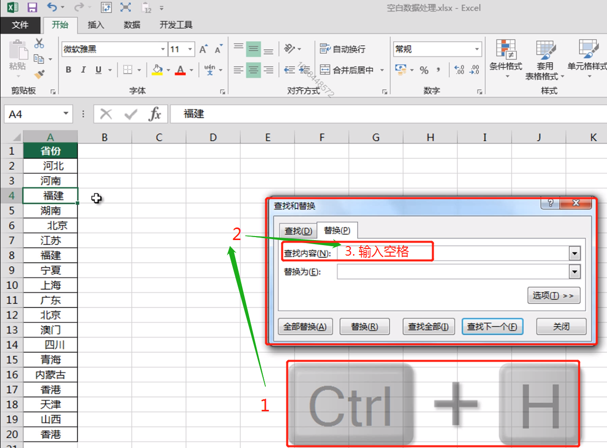Click the fill color bucket swatch
The image size is (607, 448).
pyautogui.click(x=157, y=70)
